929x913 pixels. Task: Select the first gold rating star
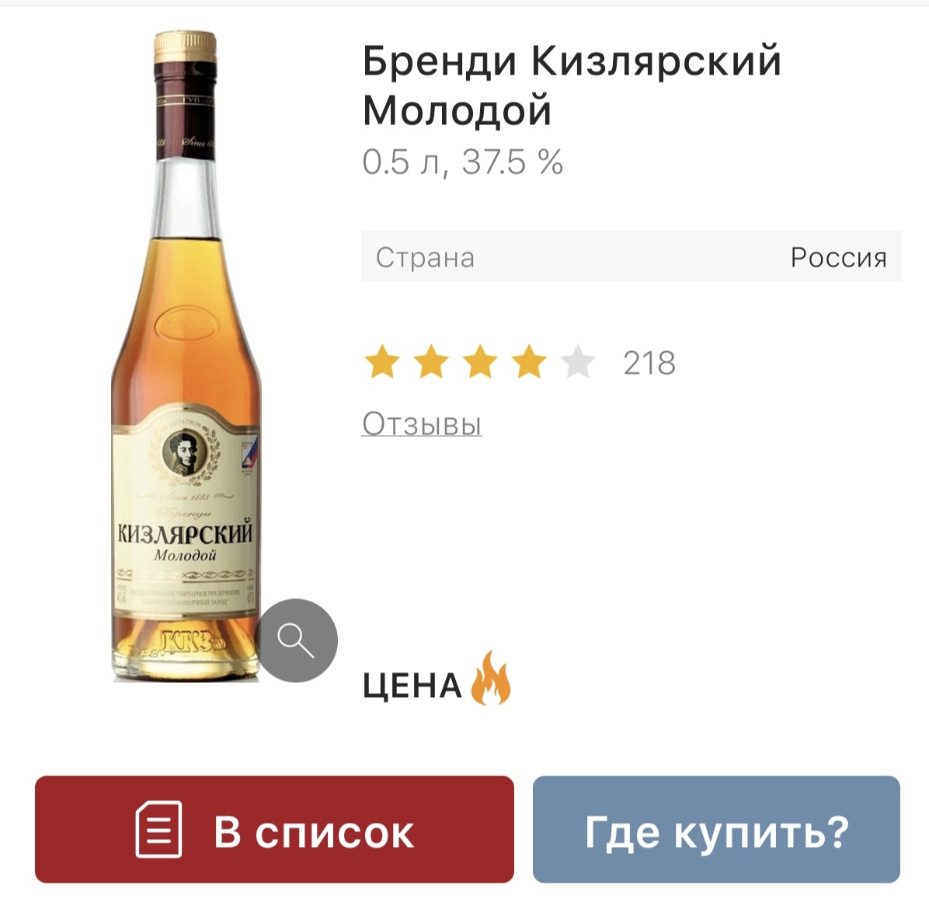[x=382, y=362]
